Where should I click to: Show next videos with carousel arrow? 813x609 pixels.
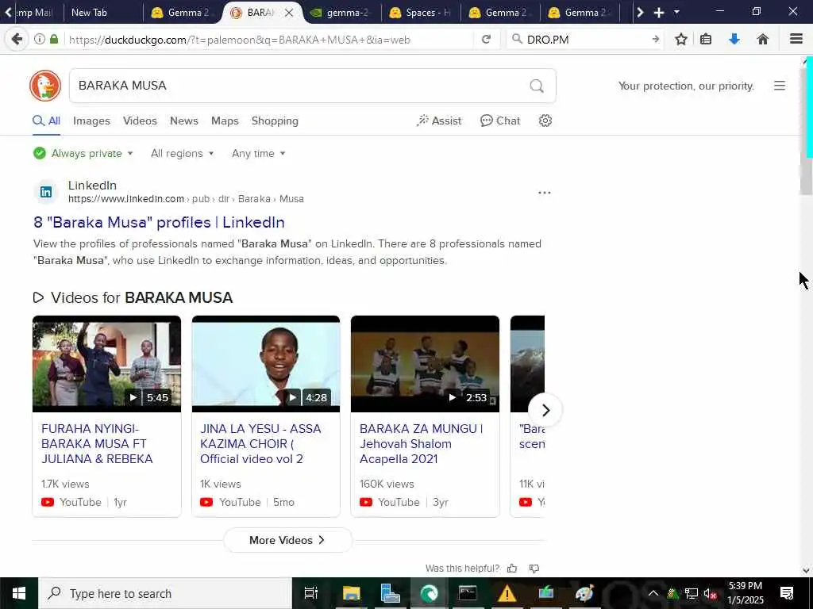(545, 410)
